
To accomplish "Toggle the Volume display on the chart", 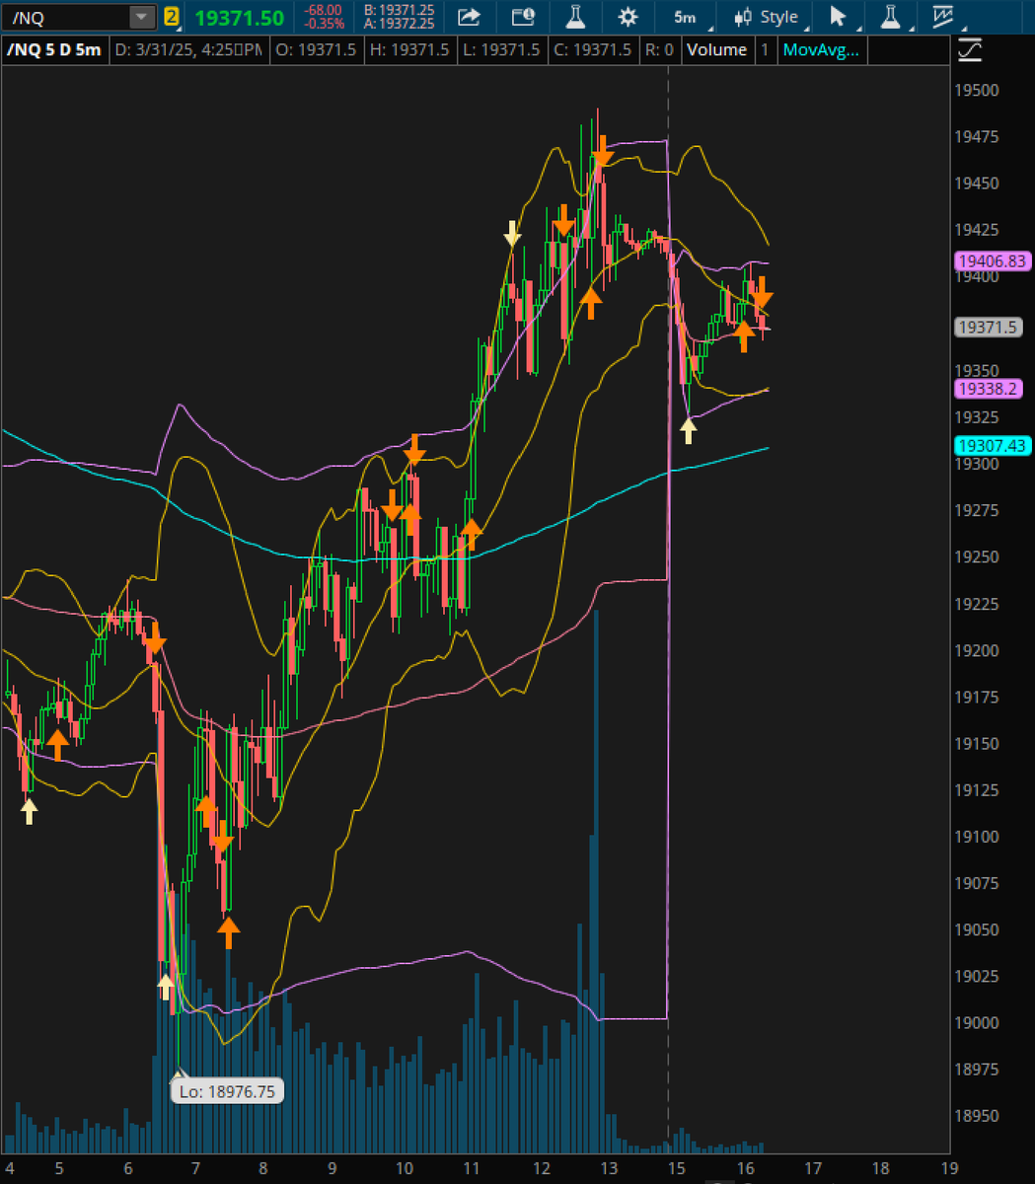I will pyautogui.click(x=717, y=49).
